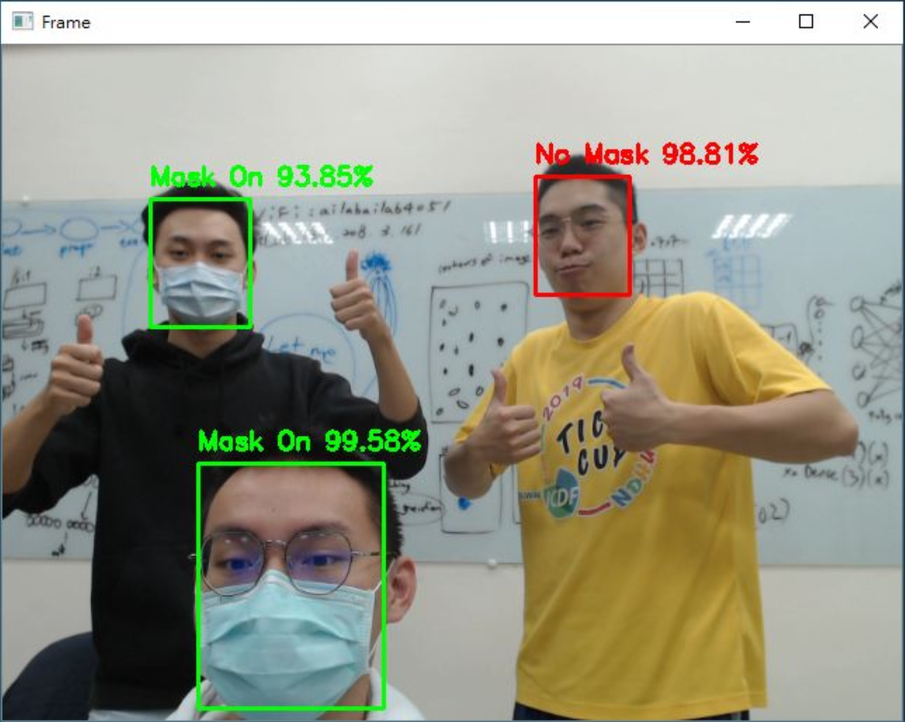The image size is (905, 722).
Task: Maximize the Frame window
Action: click(807, 21)
